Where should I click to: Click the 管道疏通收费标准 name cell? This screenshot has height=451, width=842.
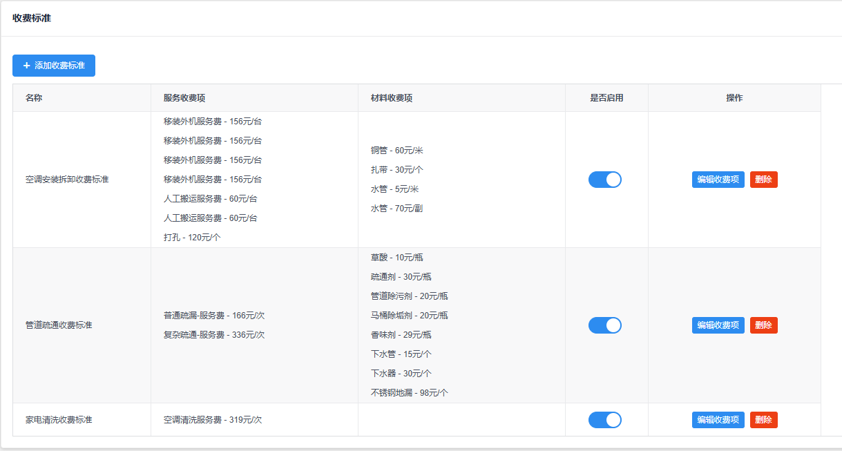coord(59,325)
